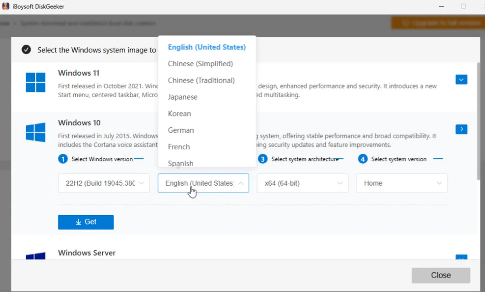Click the checkmark circle beside the header text
The width and height of the screenshot is (485, 292).
click(26, 50)
